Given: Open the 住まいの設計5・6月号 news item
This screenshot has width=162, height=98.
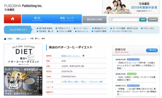Looking at the screenshot, I should tap(136, 79).
